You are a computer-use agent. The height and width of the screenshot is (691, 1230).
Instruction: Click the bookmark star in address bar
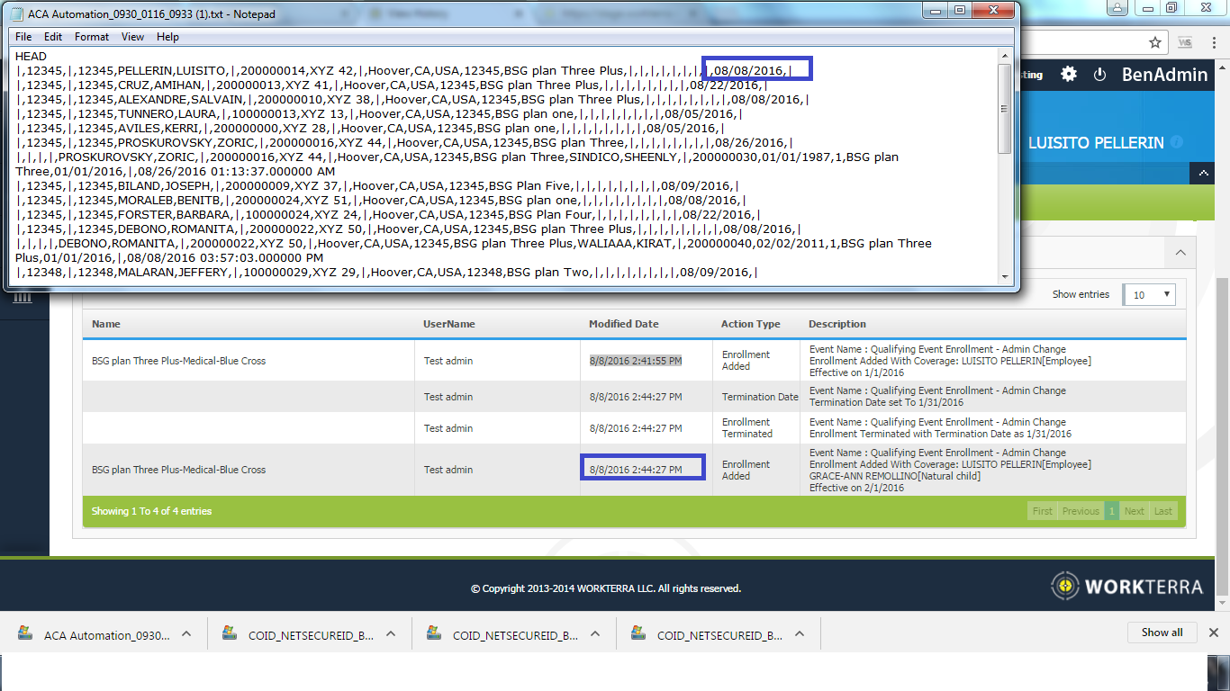pos(1155,42)
